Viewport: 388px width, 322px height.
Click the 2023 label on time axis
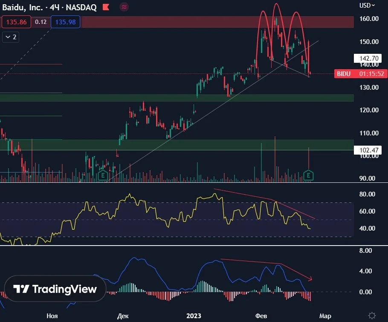click(194, 316)
